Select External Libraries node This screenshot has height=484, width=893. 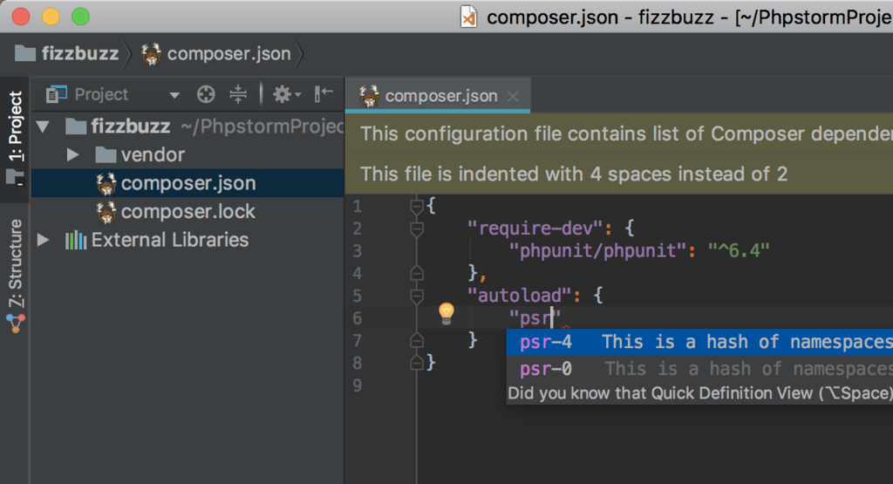point(157,240)
